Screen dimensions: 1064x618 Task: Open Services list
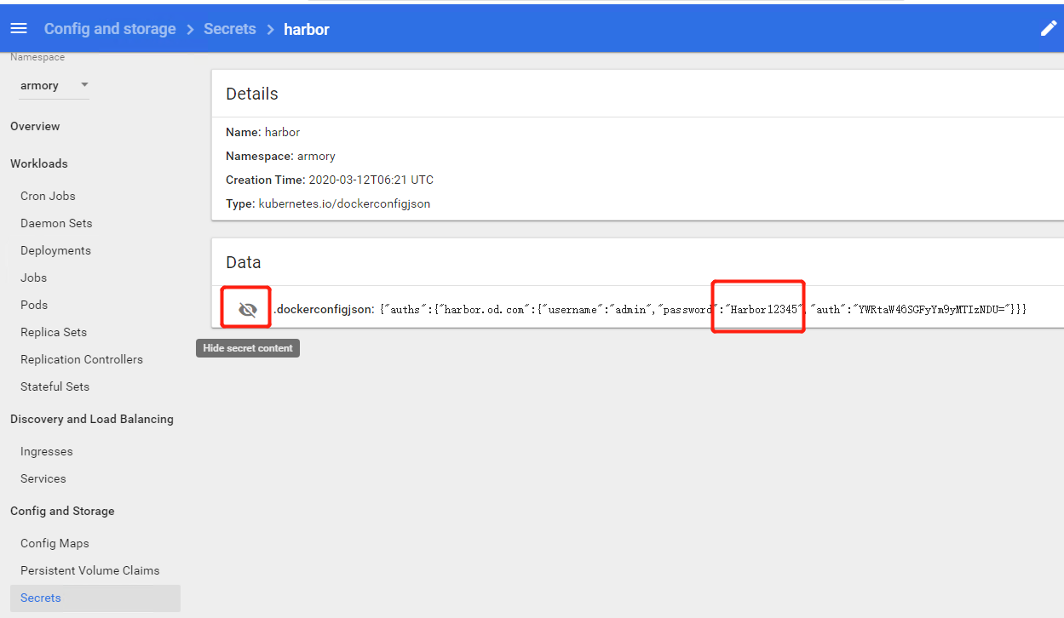coord(43,478)
